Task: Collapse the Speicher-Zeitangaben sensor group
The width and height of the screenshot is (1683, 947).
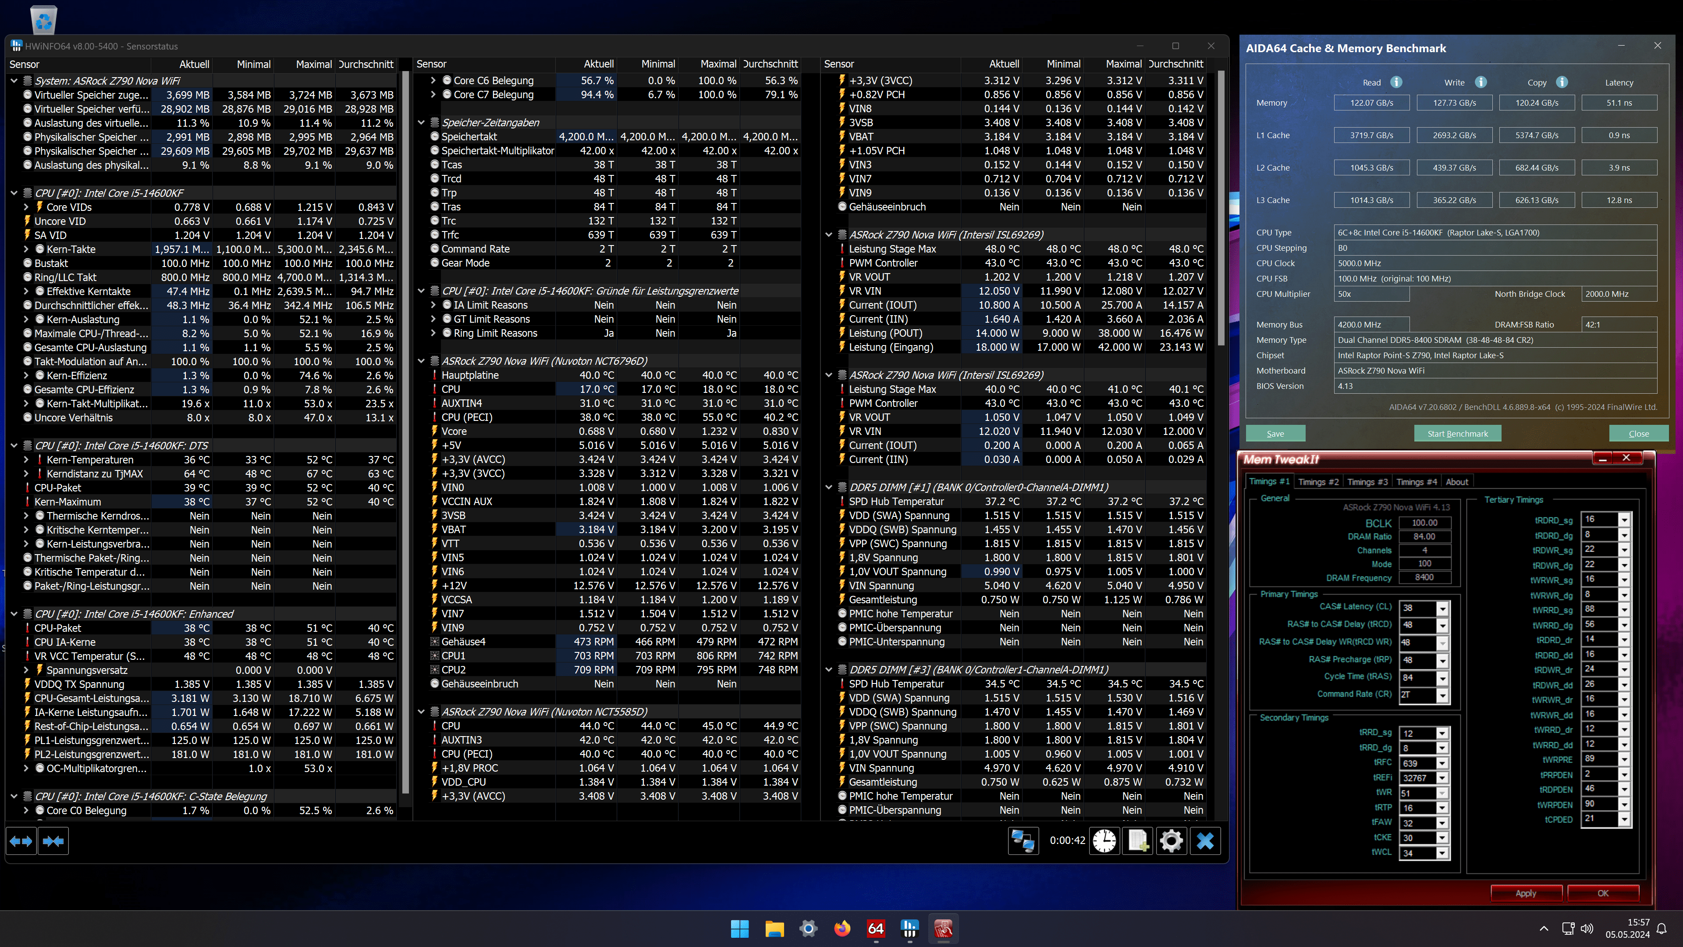Action: (421, 123)
